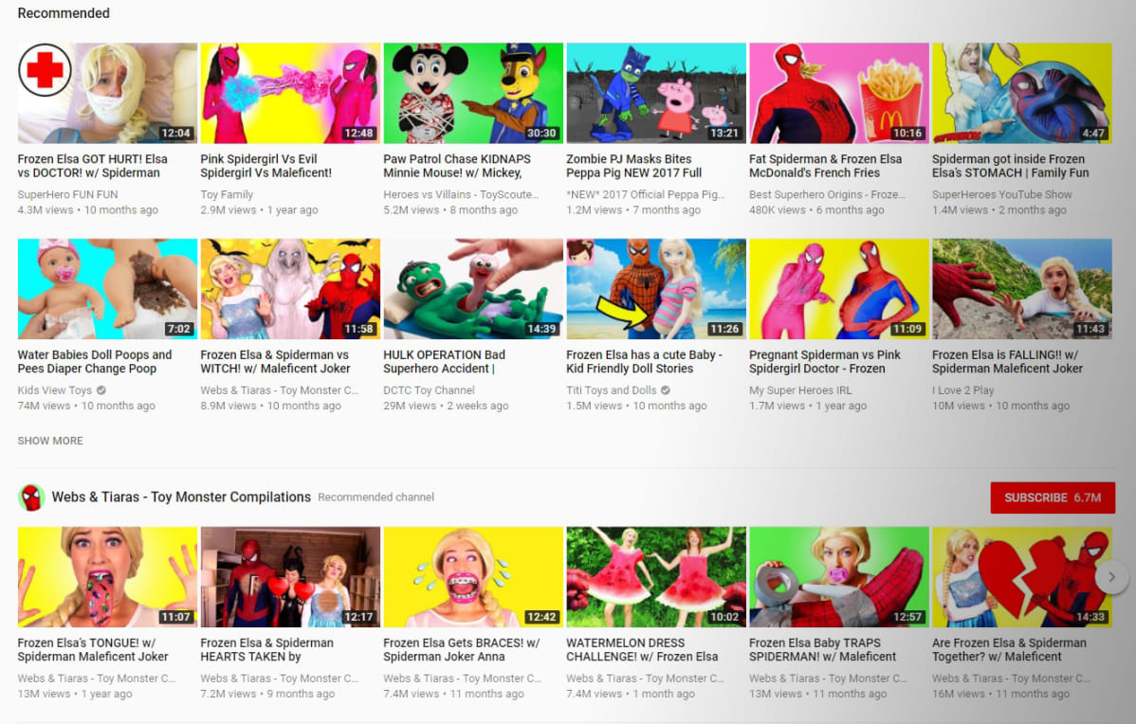Screen dimensions: 1136x724
Task: Open DCTC Toy Channel link
Action: point(429,390)
